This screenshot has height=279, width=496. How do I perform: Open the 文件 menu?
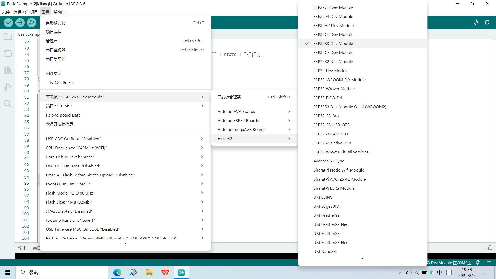pyautogui.click(x=6, y=12)
